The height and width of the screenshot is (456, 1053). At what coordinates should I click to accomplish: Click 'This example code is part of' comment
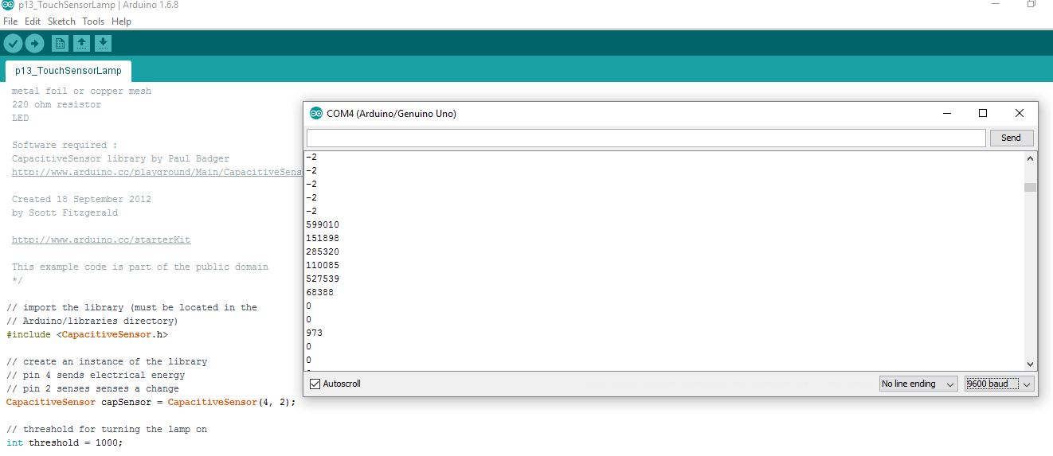click(x=140, y=267)
